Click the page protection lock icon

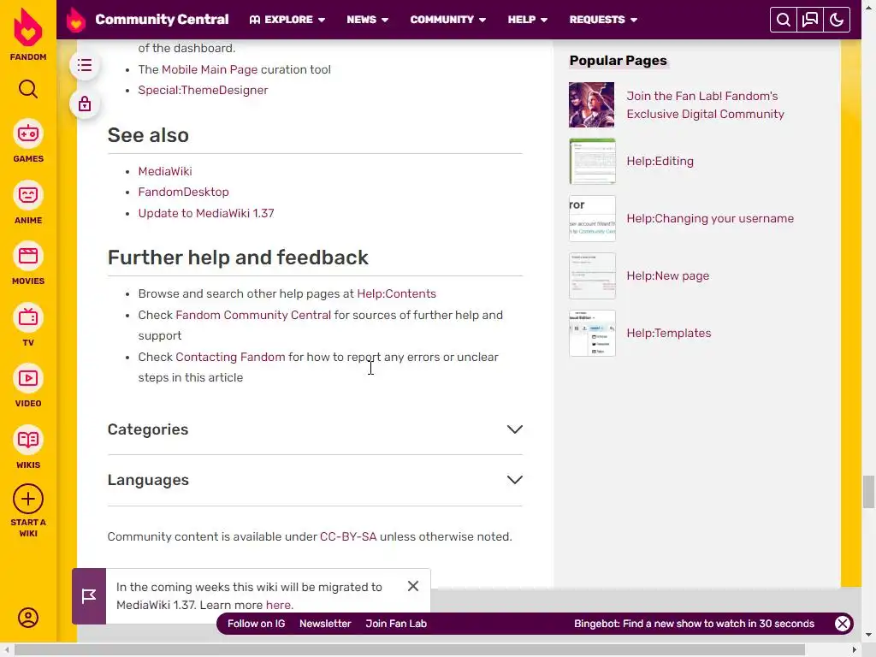click(x=85, y=104)
